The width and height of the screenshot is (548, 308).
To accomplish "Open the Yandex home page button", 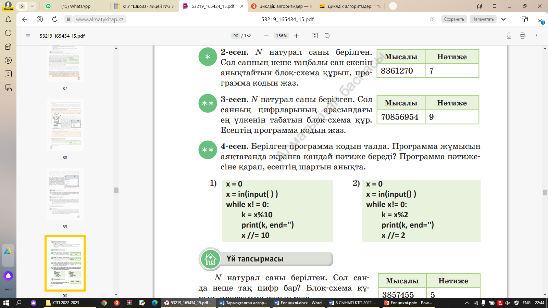I will click(x=40, y=19).
